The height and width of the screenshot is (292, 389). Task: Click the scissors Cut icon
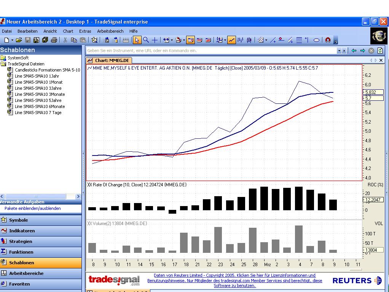[x=65, y=40]
